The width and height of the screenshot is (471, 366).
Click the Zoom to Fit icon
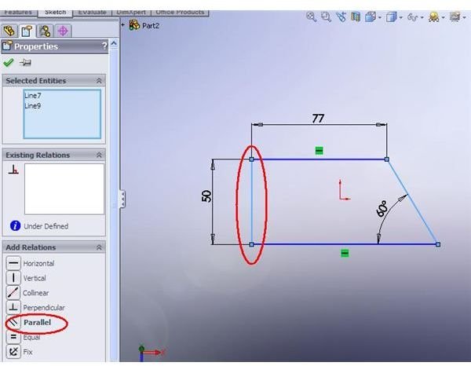point(311,16)
